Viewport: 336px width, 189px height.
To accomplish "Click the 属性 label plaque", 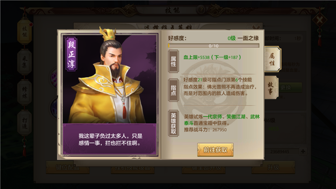I will click(x=173, y=61).
